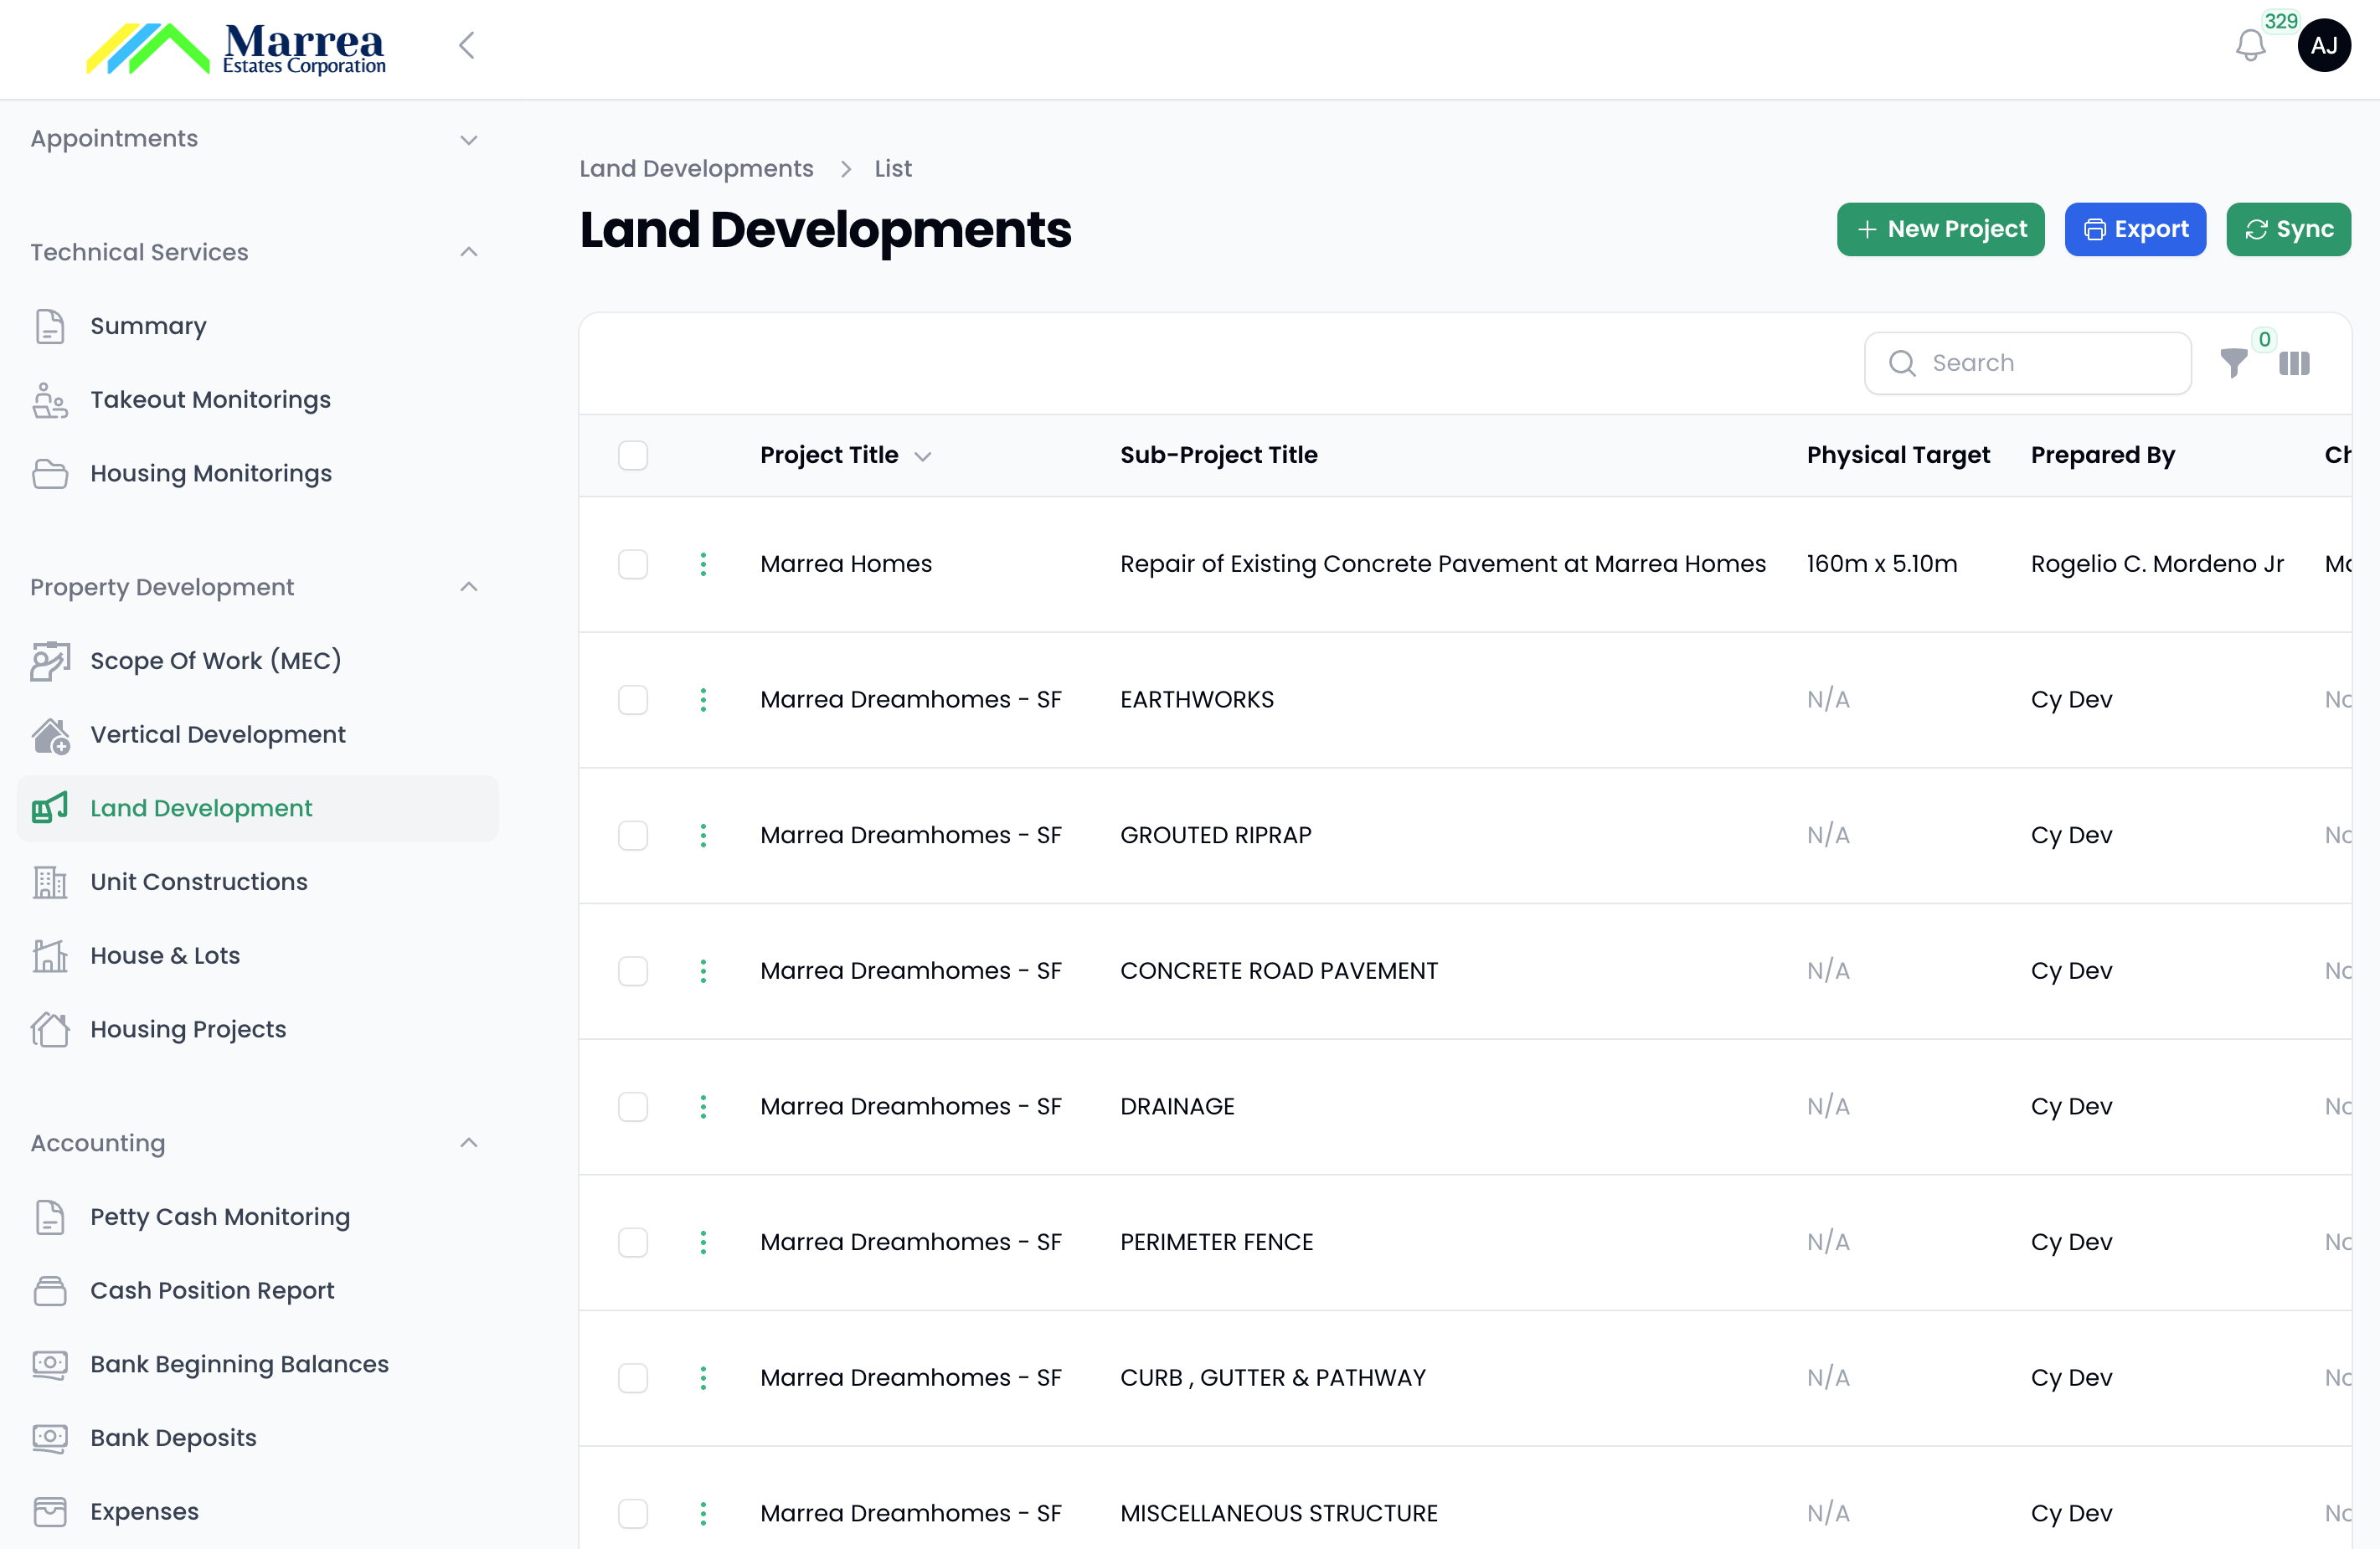Select the Land Development sidebar icon
Screen dimensions: 2380x1549
point(49,808)
